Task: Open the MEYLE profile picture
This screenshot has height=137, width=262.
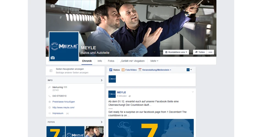Action: (64, 47)
